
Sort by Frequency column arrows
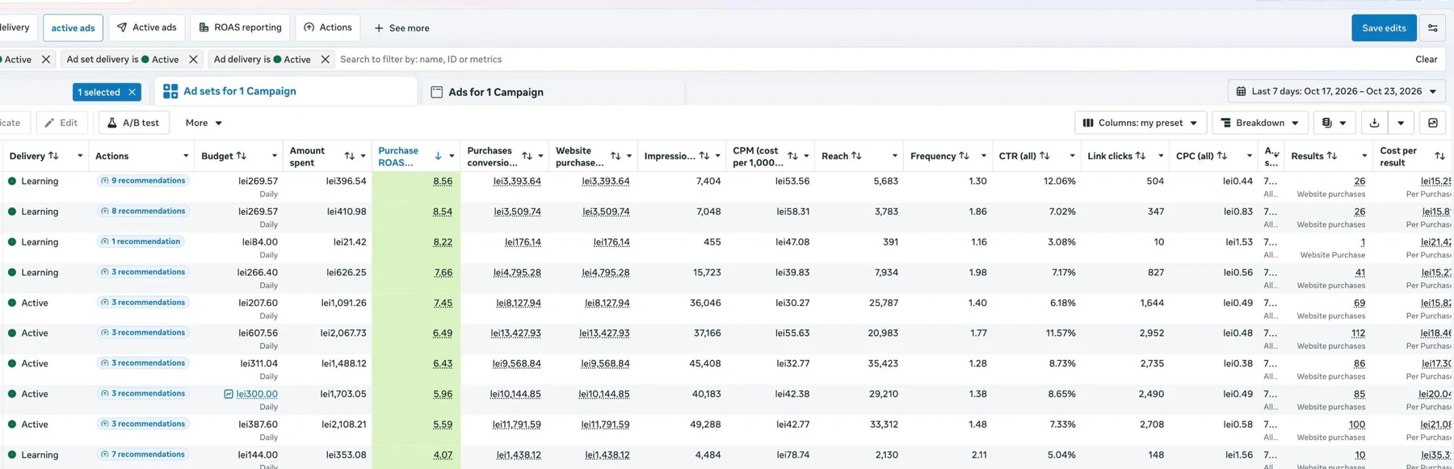click(964, 156)
